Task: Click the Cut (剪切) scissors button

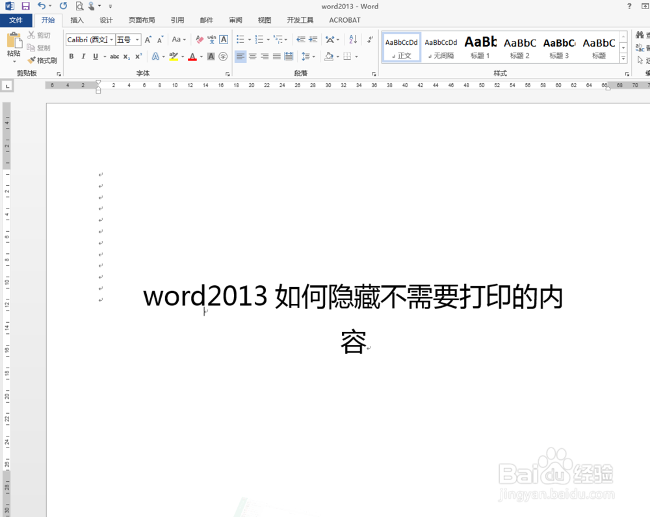Action: (39, 36)
